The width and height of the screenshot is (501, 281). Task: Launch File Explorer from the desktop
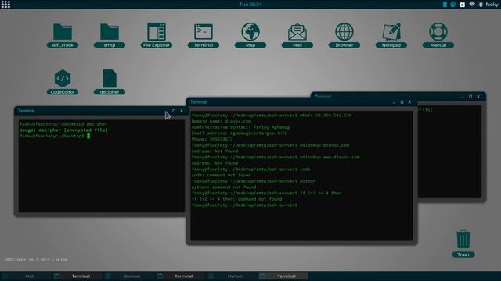(157, 35)
